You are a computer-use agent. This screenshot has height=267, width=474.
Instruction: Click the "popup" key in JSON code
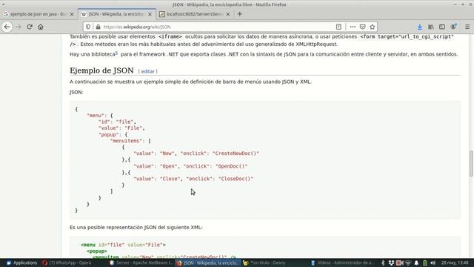pos(109,134)
